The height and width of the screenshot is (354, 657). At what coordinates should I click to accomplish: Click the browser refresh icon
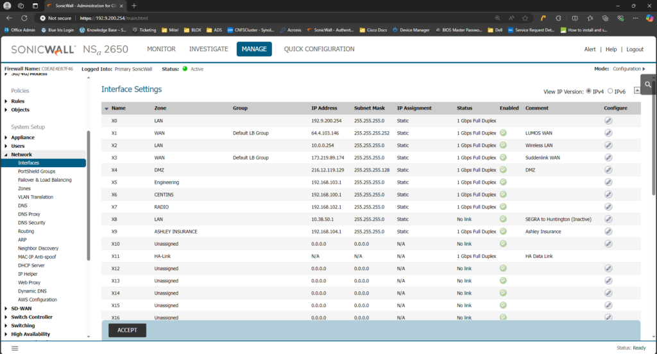coord(24,18)
